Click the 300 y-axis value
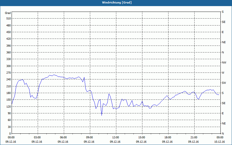The height and width of the screenshot is (145, 232). coord(9,66)
